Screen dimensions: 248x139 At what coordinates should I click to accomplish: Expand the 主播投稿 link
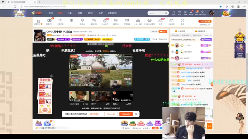181,31
